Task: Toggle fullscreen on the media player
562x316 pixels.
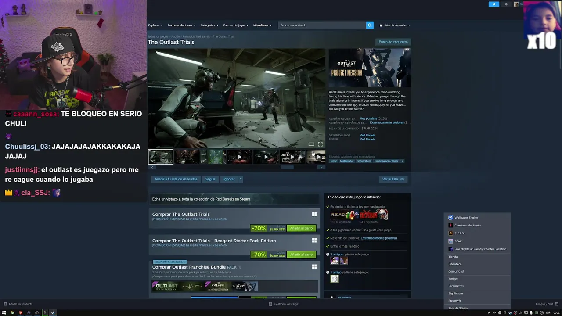Action: pyautogui.click(x=320, y=144)
